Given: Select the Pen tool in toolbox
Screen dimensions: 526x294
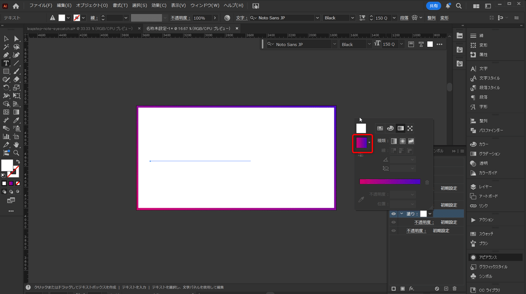Looking at the screenshot, I should pos(6,55).
